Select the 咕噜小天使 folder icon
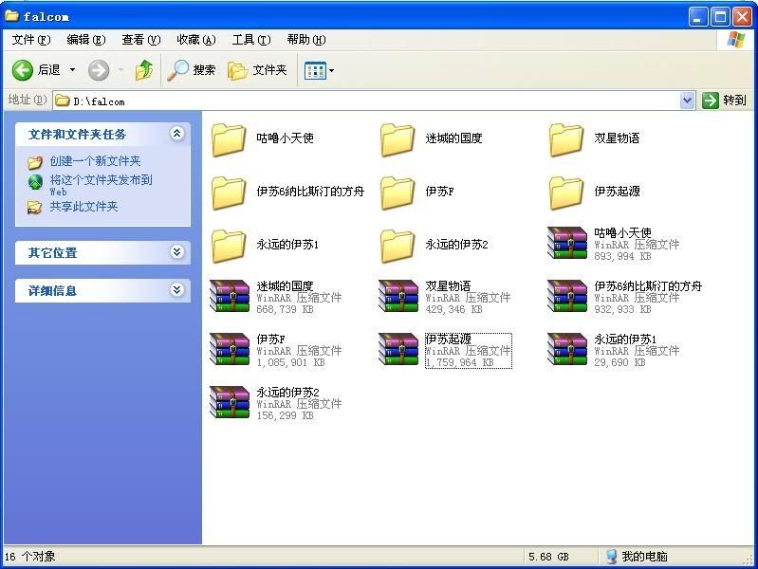Image resolution: width=758 pixels, height=569 pixels. pos(229,138)
